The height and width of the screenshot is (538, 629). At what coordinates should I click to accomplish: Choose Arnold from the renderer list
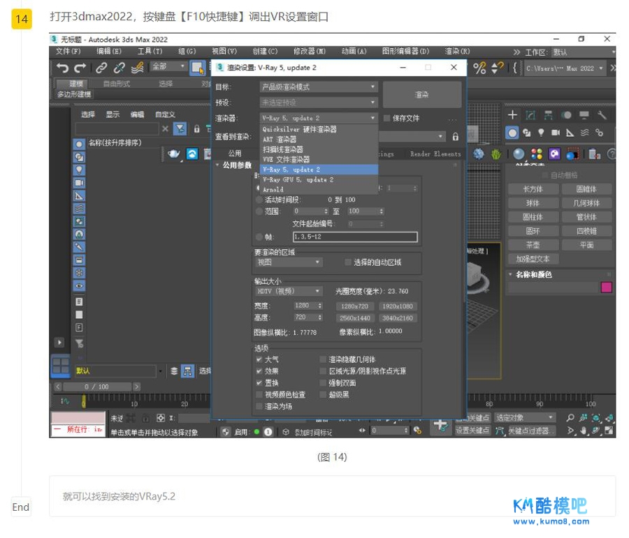pyautogui.click(x=273, y=190)
